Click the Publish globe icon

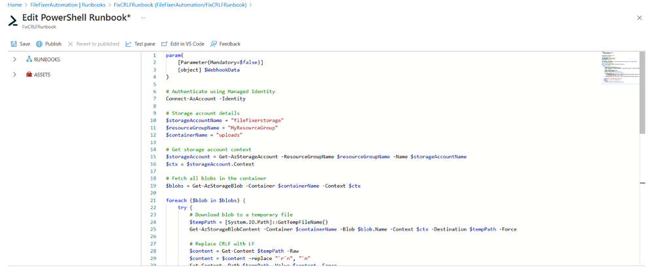tap(39, 44)
